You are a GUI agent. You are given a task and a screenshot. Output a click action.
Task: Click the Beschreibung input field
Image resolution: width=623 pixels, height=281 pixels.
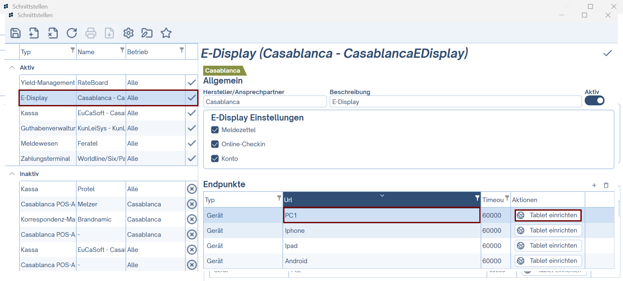tap(455, 102)
